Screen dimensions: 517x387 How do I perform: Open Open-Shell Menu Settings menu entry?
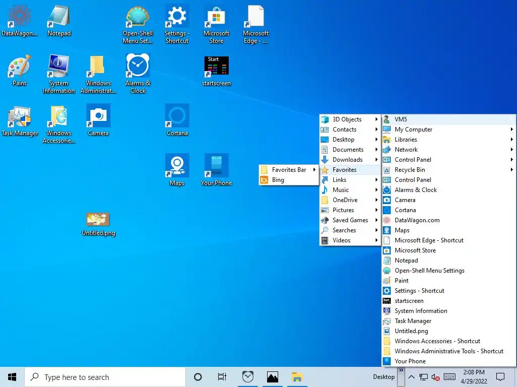point(449,271)
